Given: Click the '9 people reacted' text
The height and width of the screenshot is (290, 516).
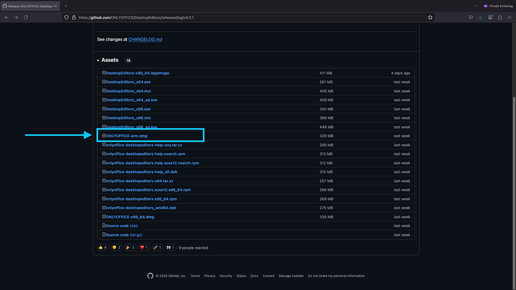Looking at the screenshot, I should pyautogui.click(x=193, y=248).
